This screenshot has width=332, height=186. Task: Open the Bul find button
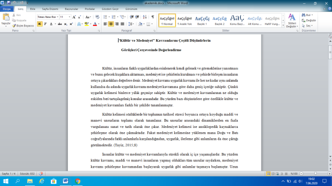coord(307,15)
